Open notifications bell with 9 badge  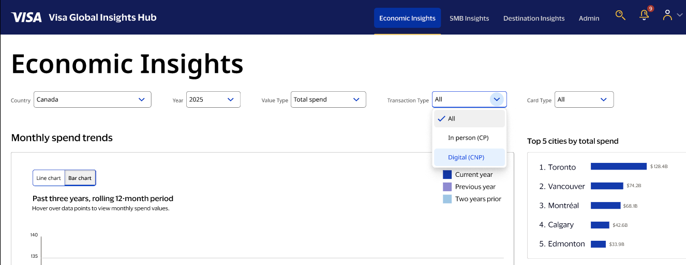pyautogui.click(x=644, y=15)
